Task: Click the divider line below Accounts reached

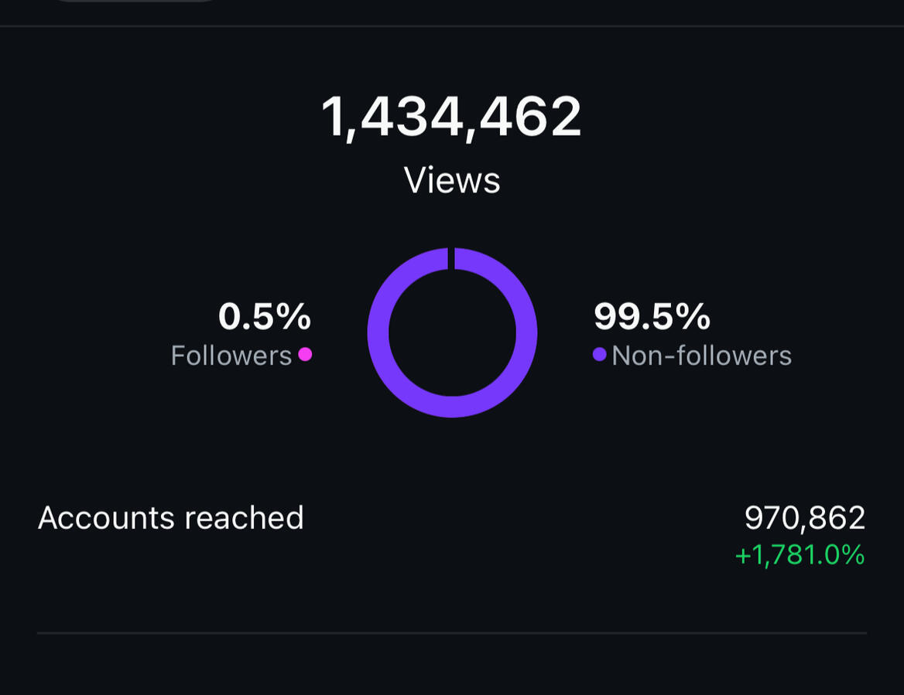Action: pos(452,633)
